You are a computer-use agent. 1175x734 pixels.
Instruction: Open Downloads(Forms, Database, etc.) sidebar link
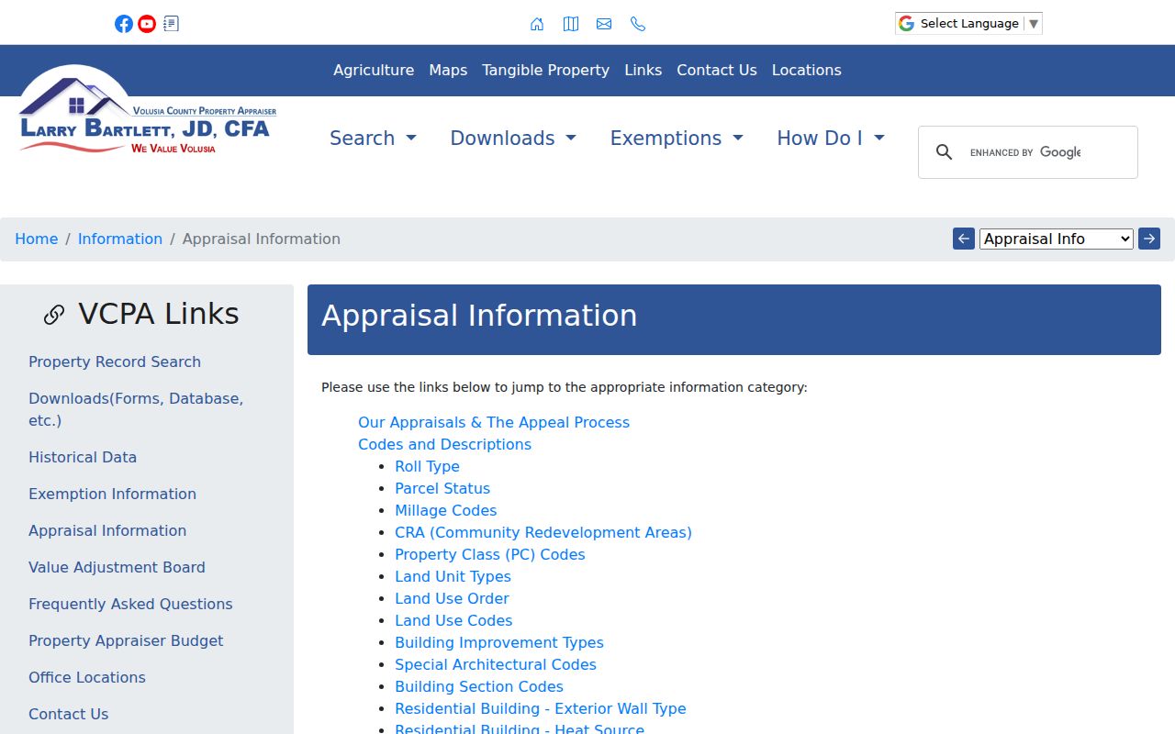(x=136, y=409)
